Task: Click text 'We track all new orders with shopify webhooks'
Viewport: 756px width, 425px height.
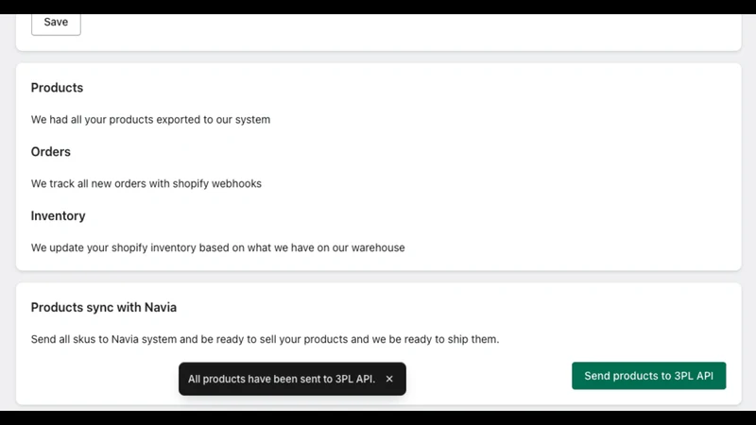Action: tap(146, 183)
